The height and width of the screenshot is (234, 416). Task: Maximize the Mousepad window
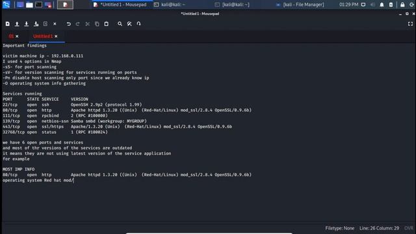pos(407,14)
